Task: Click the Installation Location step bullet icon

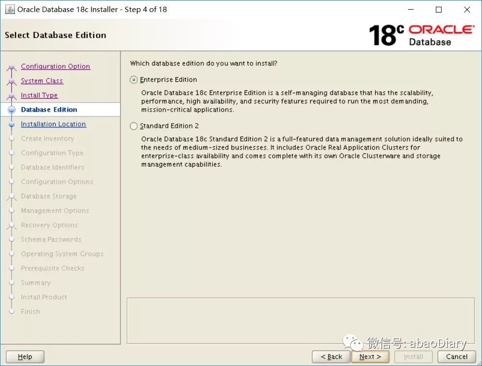Action: coord(12,124)
